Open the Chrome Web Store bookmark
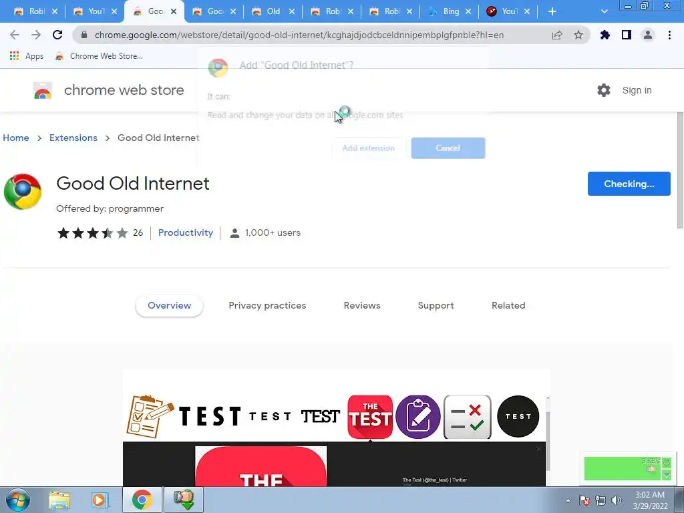 pos(99,56)
